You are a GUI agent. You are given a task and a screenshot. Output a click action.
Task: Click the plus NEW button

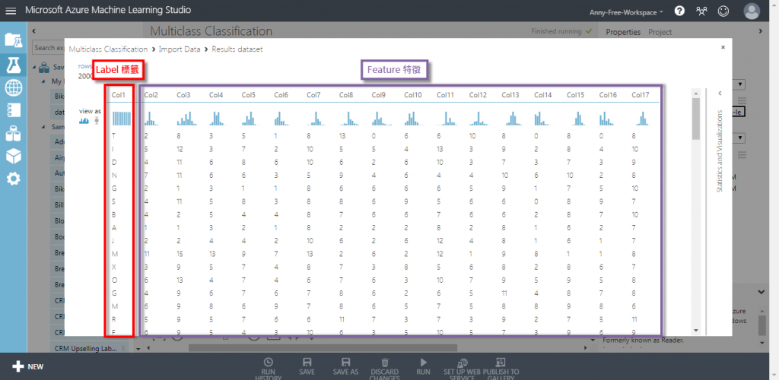pos(28,366)
